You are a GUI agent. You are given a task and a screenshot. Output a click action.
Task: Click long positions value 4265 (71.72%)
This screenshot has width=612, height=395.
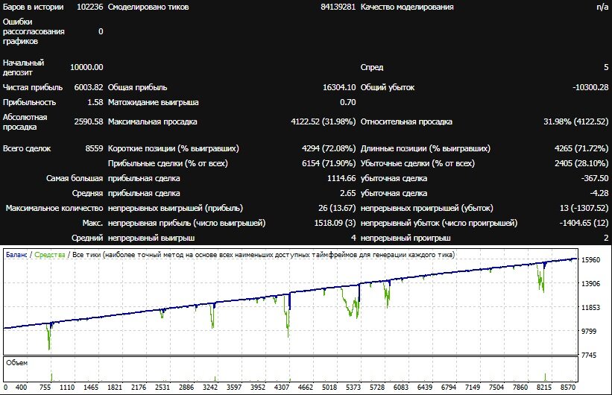click(581, 149)
